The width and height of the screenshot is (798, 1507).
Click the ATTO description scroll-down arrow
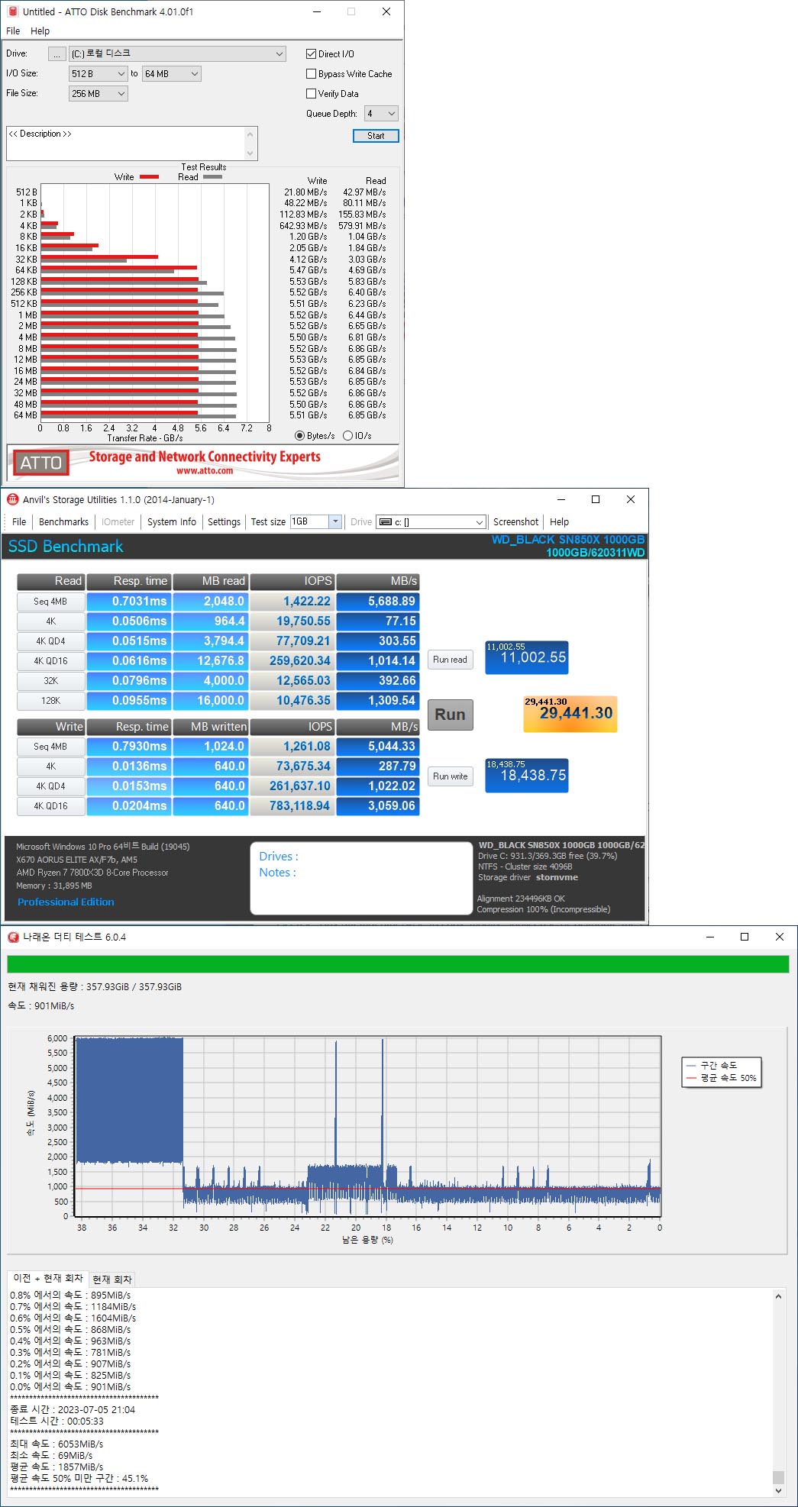click(250, 153)
